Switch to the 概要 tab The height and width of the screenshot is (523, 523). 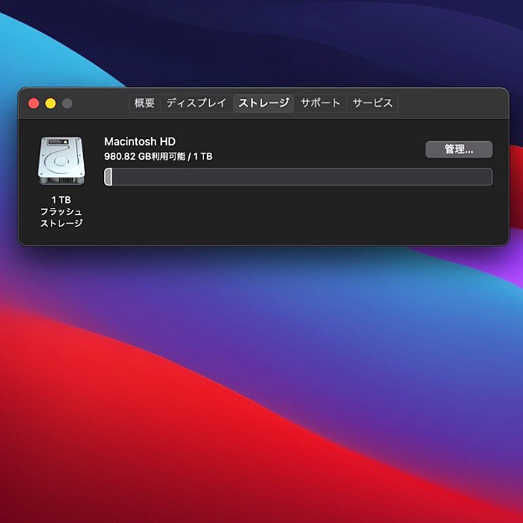pos(145,103)
